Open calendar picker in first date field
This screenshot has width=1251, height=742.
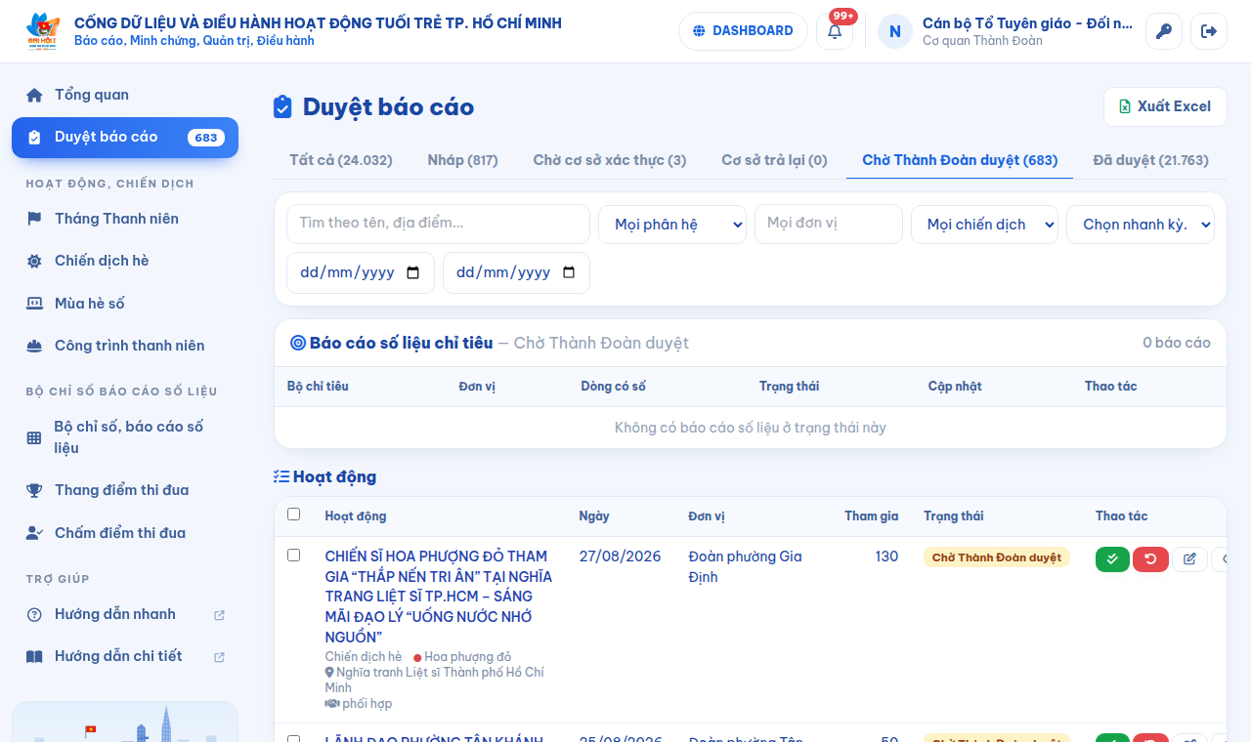click(x=412, y=273)
